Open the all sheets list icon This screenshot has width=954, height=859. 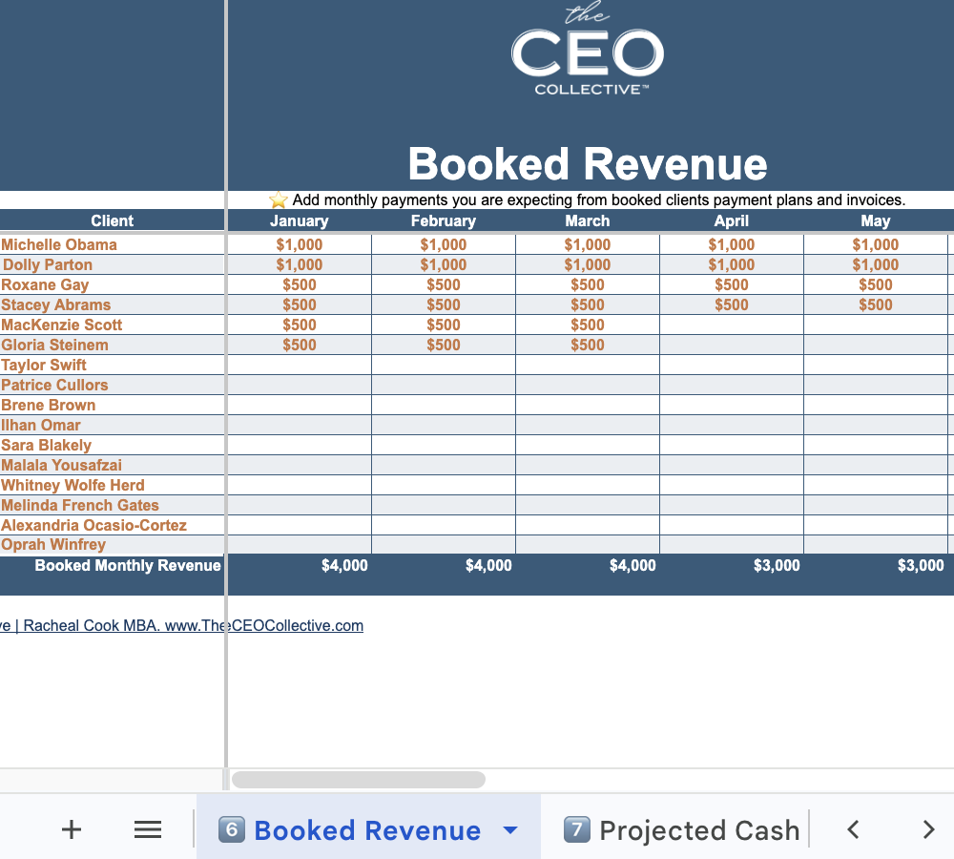tap(148, 829)
